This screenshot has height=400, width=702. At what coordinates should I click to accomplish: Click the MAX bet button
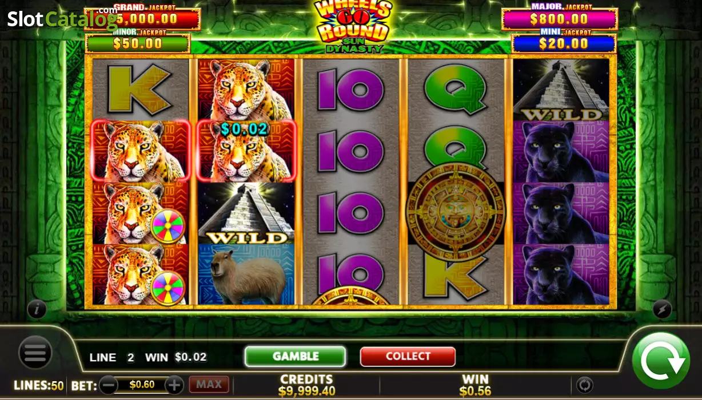click(209, 385)
